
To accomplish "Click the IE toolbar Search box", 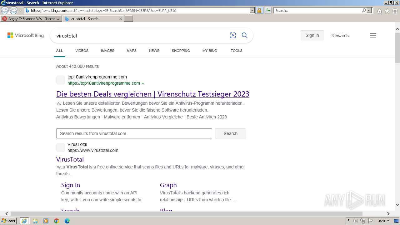I will coord(317,10).
